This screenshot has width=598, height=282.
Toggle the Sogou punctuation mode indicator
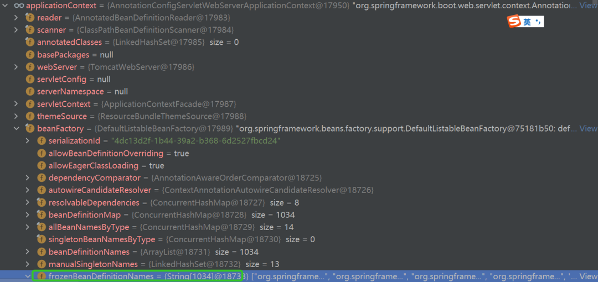pos(538,22)
